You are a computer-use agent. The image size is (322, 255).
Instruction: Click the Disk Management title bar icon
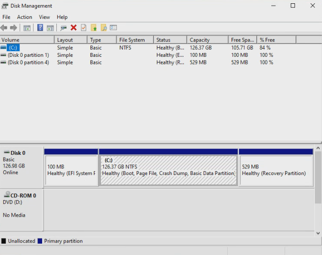click(5, 6)
